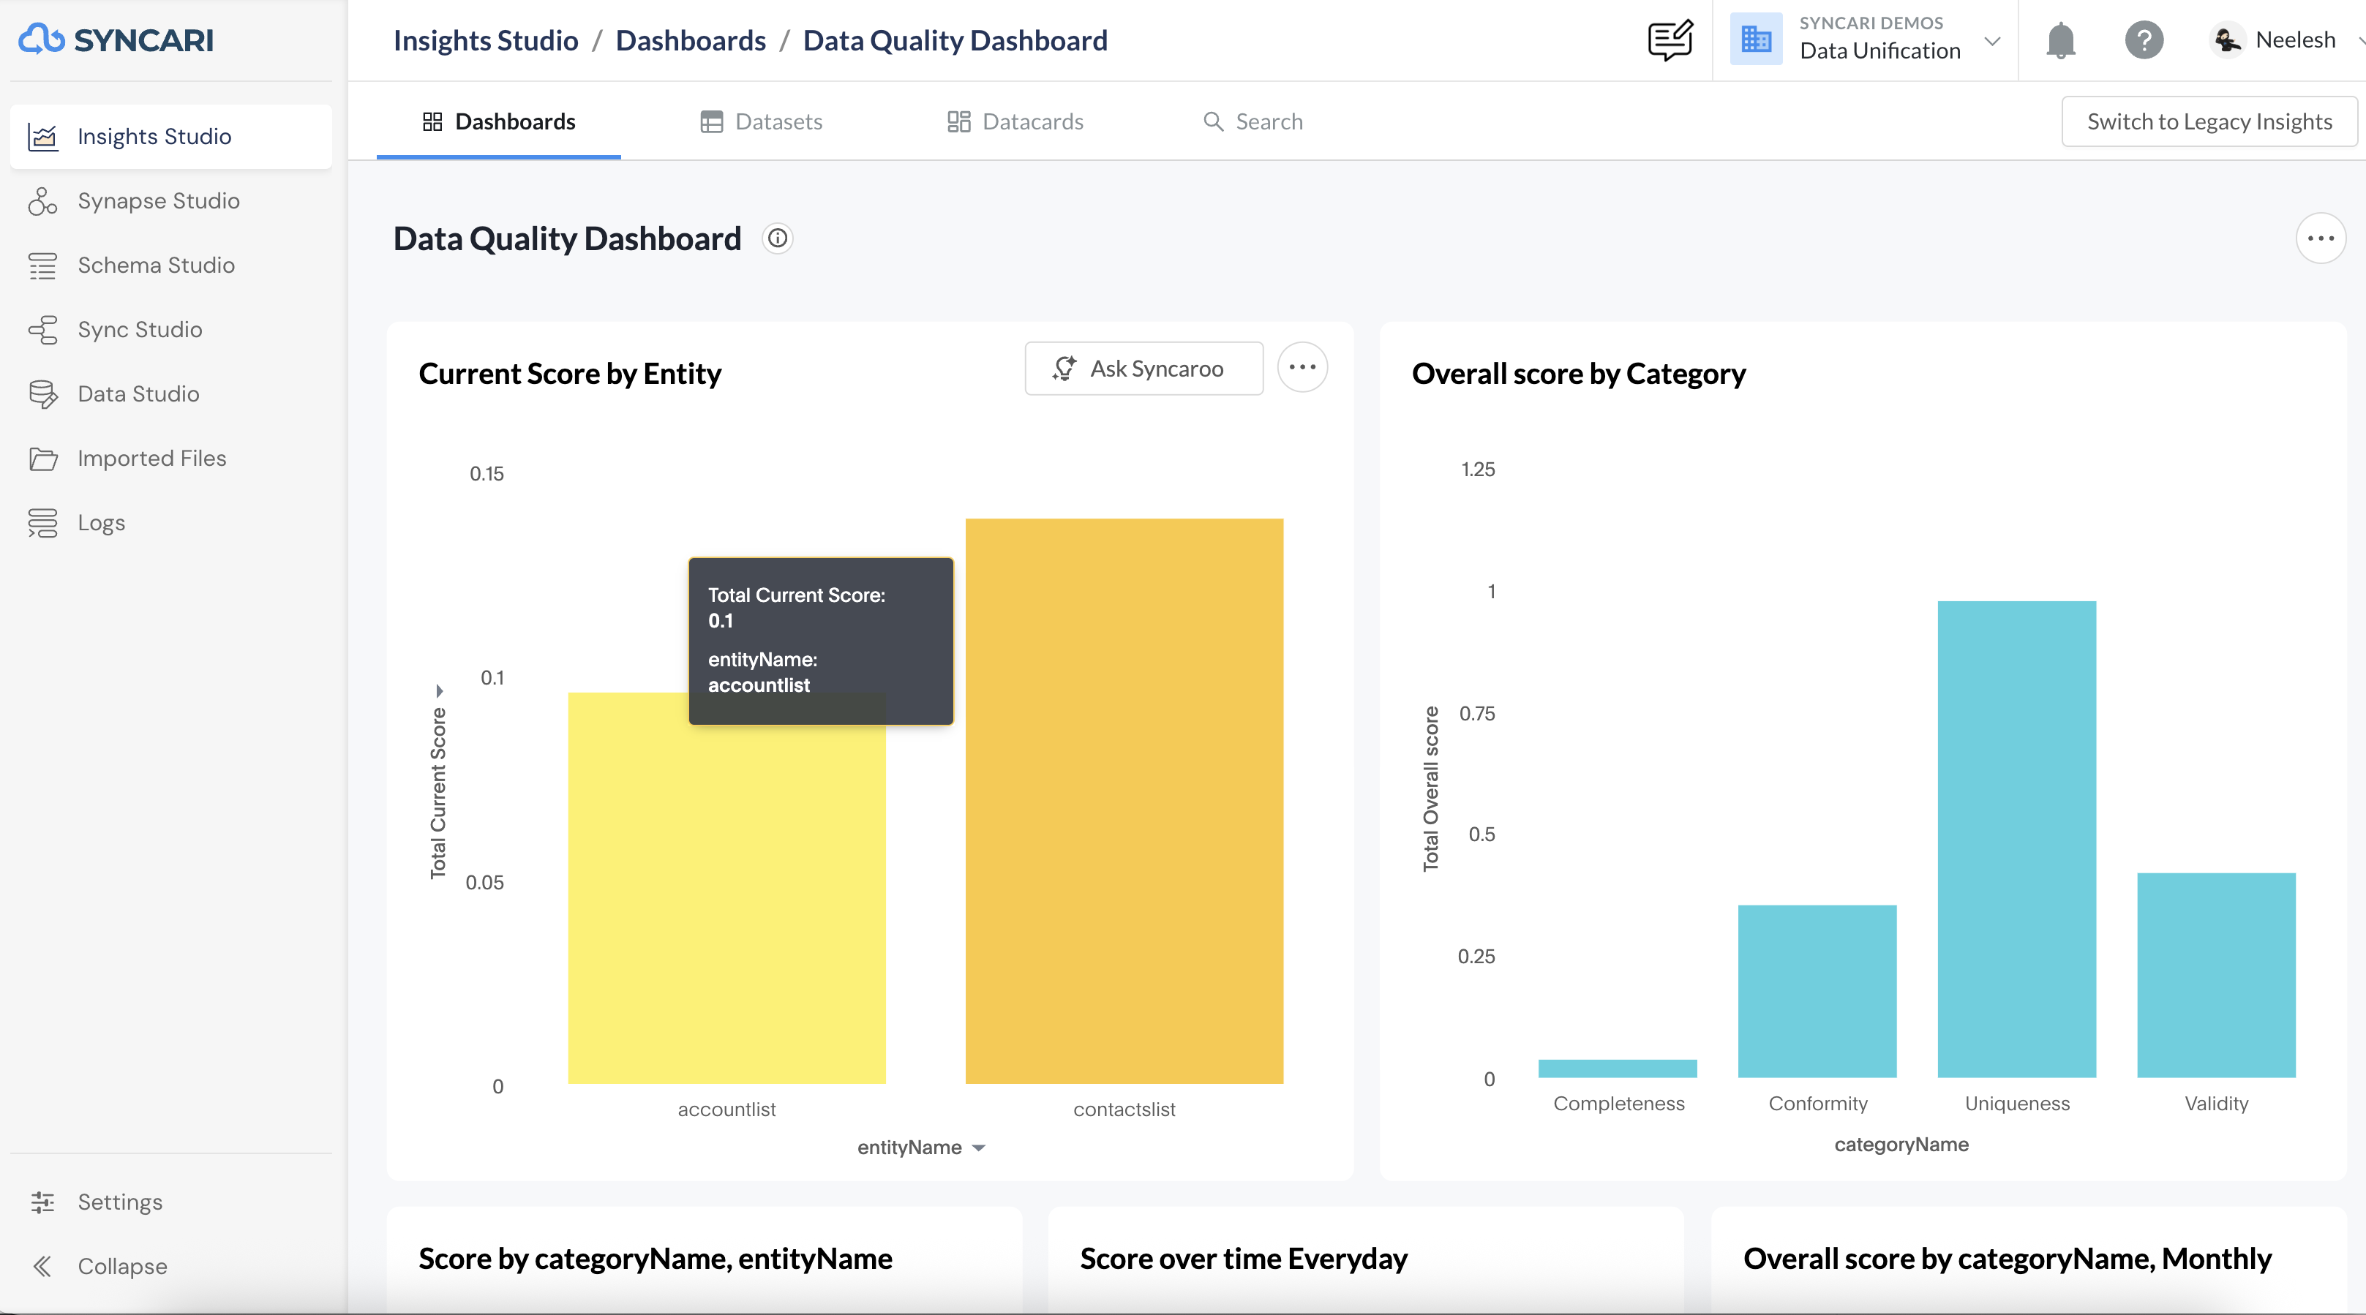The width and height of the screenshot is (2366, 1315).
Task: Switch to the Datasets tab
Action: point(762,121)
